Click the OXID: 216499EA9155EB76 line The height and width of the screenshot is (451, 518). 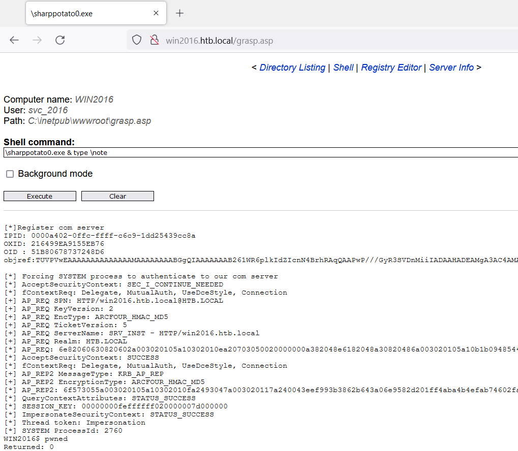[x=54, y=244]
